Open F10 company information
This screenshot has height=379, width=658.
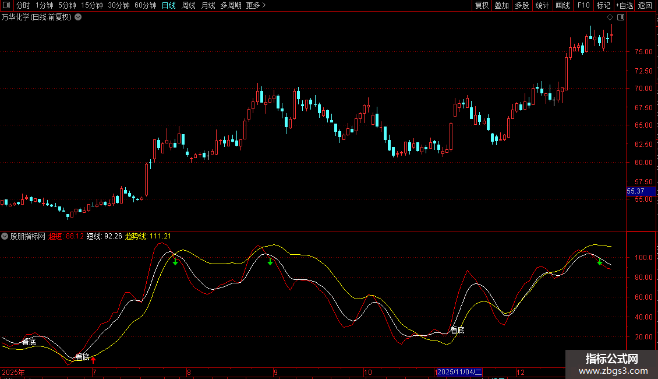[x=583, y=5]
